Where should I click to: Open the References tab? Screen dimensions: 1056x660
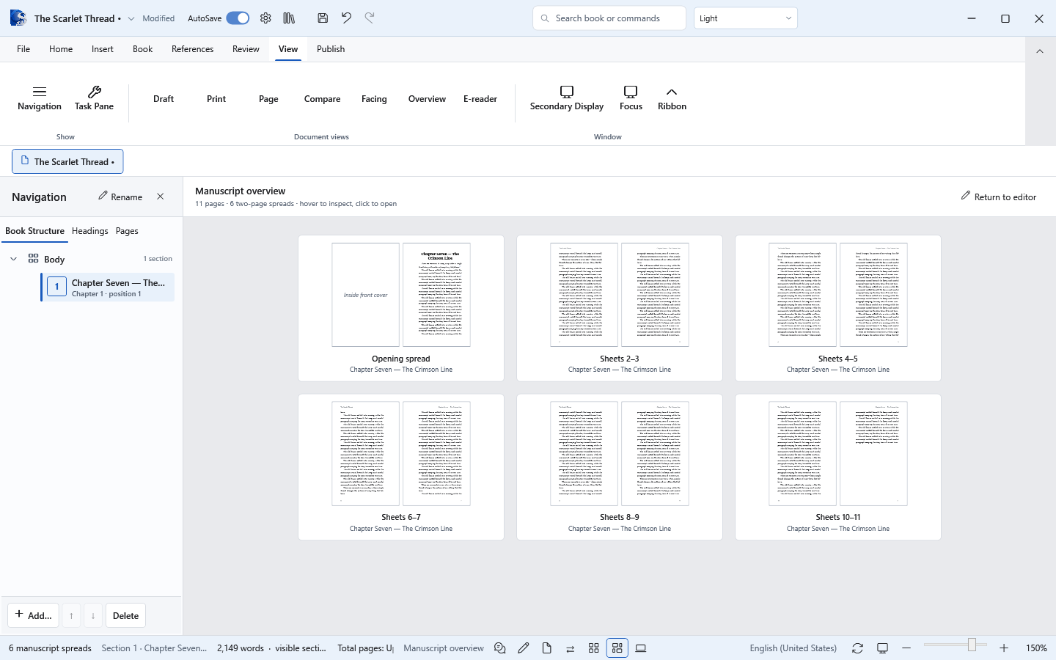pos(193,49)
